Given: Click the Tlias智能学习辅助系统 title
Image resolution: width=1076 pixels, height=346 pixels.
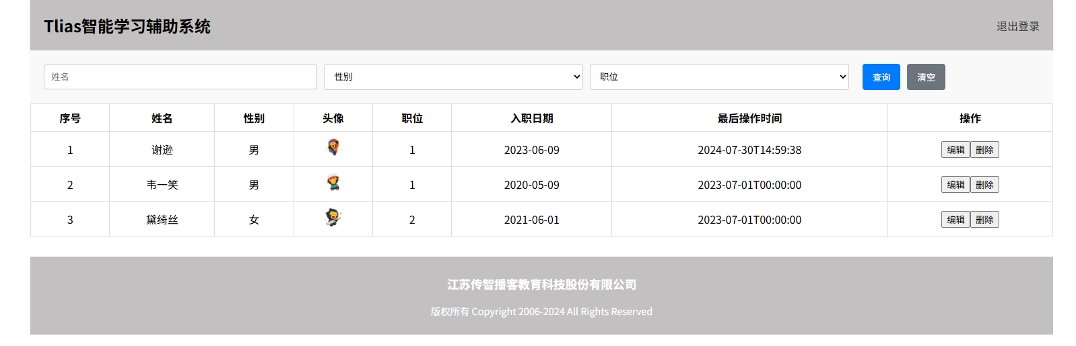Looking at the screenshot, I should point(127,26).
